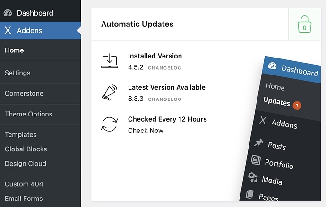This screenshot has height=207, width=326.
Task: Click the Installed Version download icon
Action: (x=110, y=61)
